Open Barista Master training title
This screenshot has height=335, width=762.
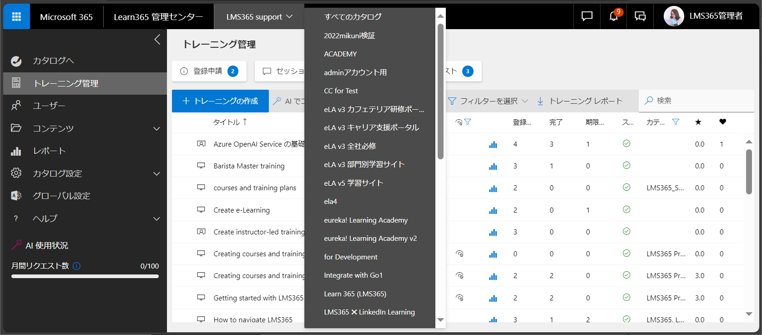coord(249,166)
